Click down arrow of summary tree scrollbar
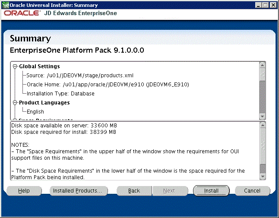Screen dimensions: 279x218 click(x=263, y=117)
